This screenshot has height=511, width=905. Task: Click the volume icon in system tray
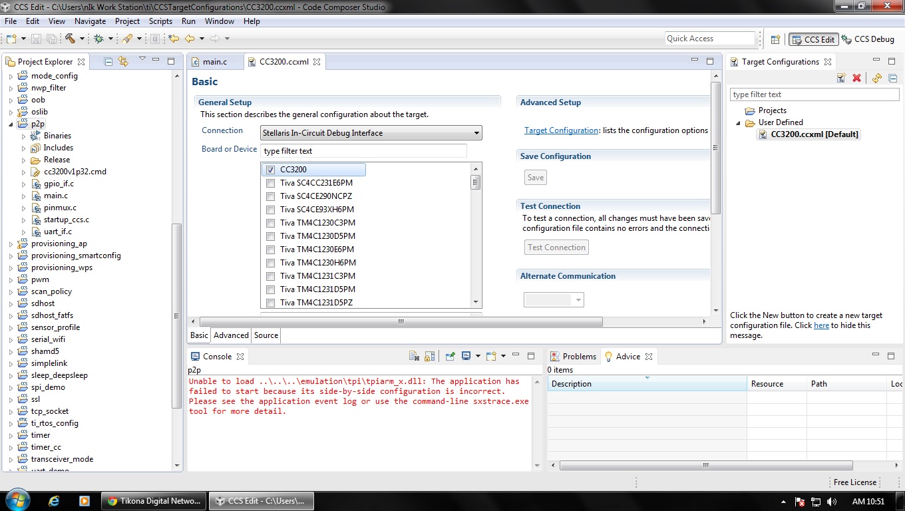click(x=832, y=501)
